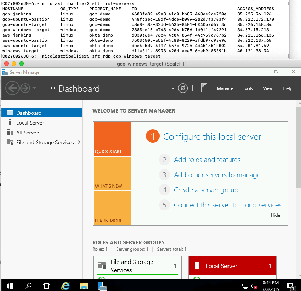Click the taskbar search magnifier icon
Viewport: 301px width, 291px height.
28,286
